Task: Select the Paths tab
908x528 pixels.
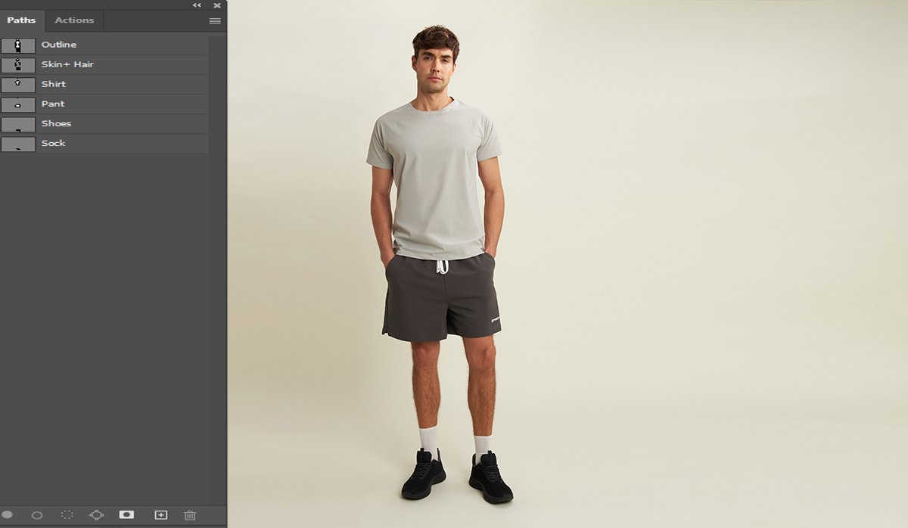Action: (21, 20)
